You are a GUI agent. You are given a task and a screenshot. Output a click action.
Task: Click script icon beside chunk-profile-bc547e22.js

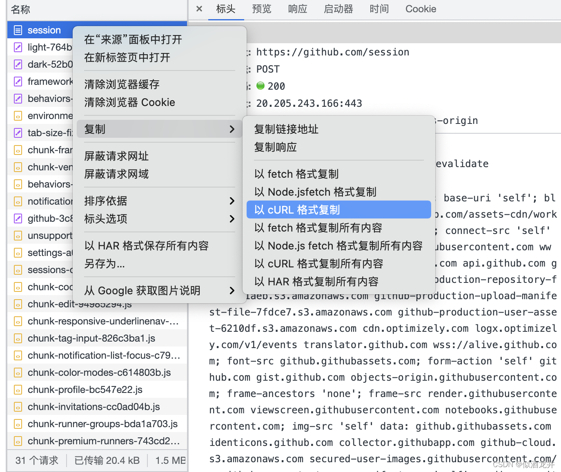(x=18, y=390)
